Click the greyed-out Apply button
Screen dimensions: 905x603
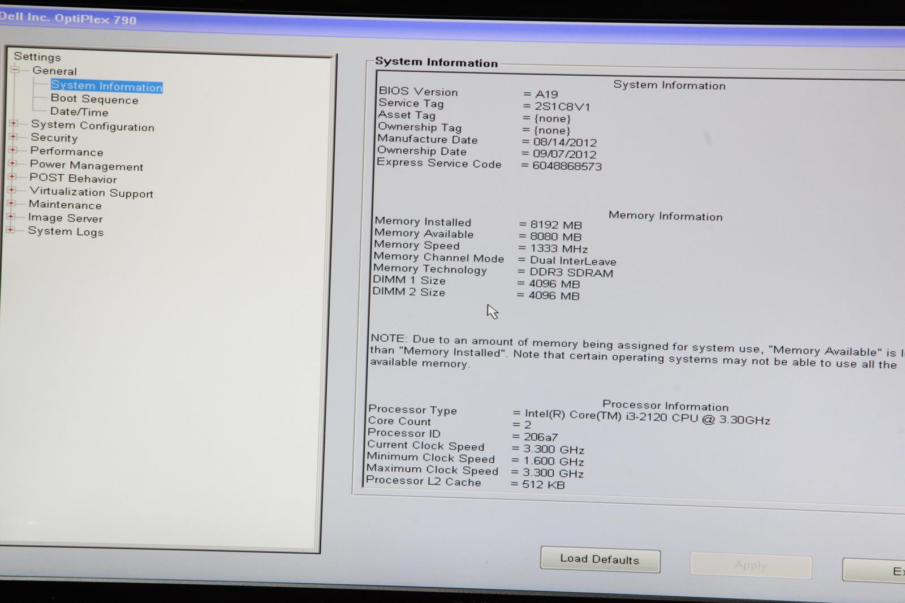(x=751, y=565)
